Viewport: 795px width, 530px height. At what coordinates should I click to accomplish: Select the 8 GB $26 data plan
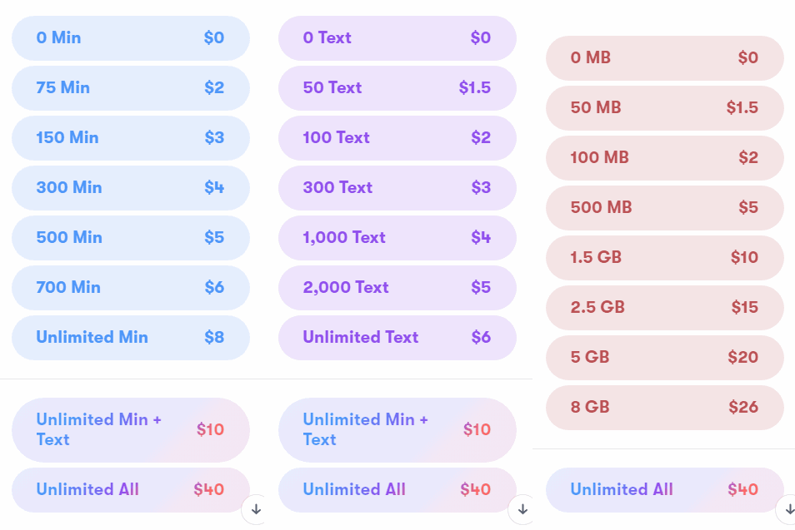(x=665, y=408)
